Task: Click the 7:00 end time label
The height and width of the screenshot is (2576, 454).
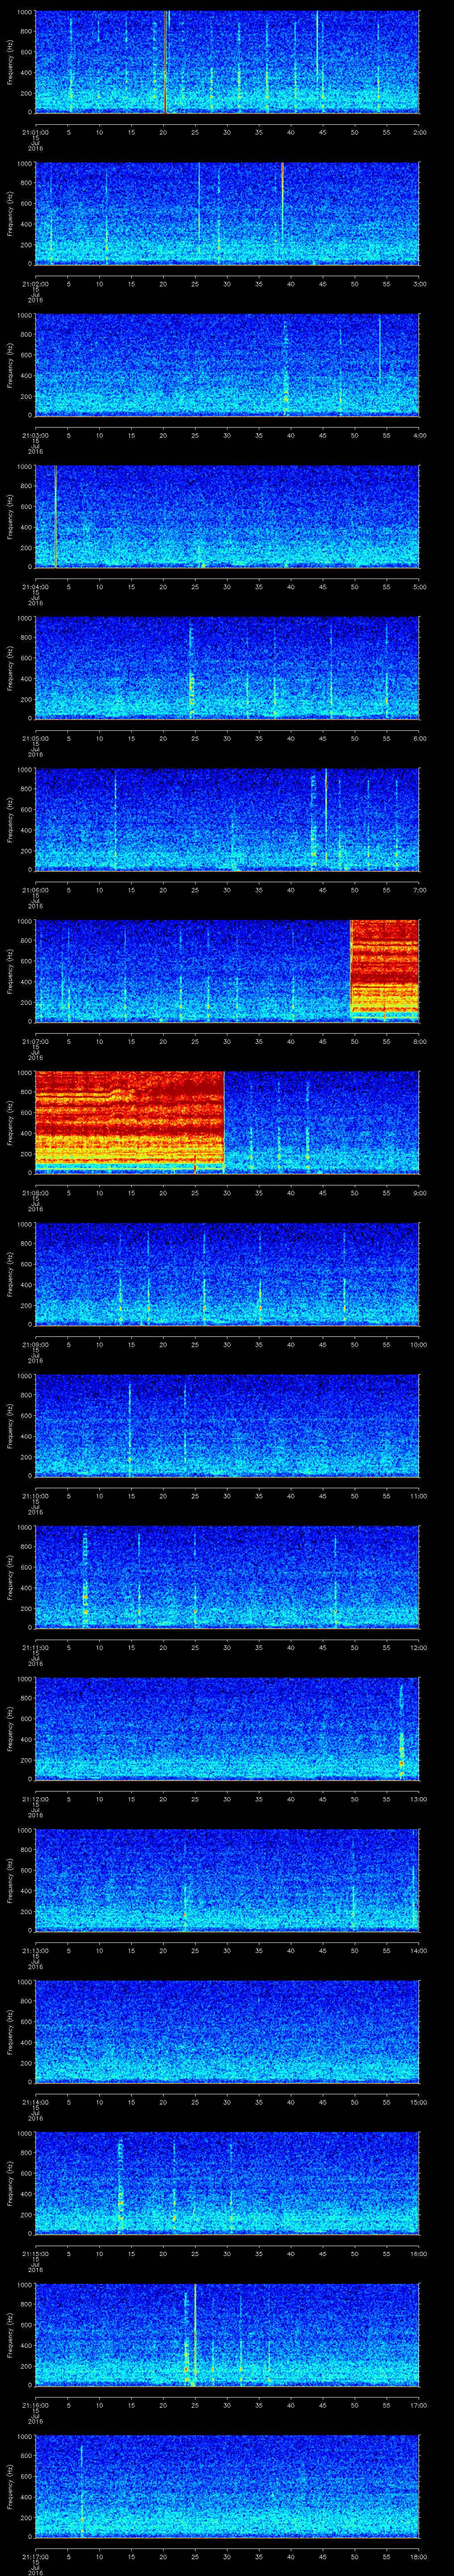Action: coord(419,890)
